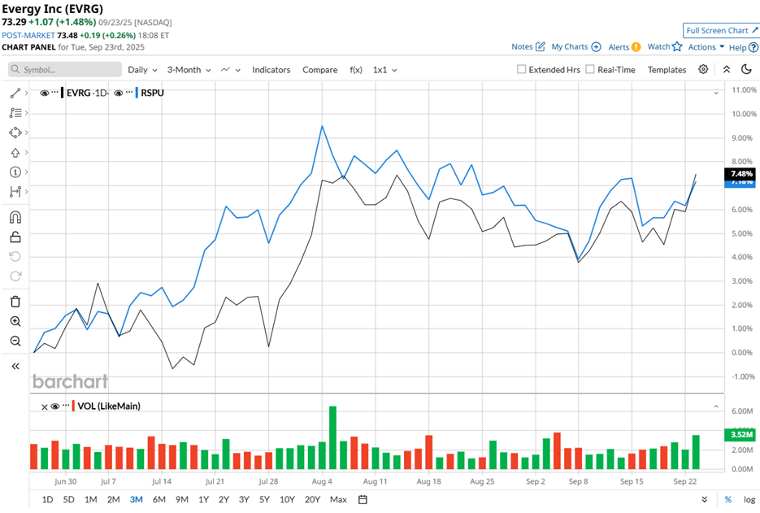Open the chart type line dropdown

[x=231, y=70]
